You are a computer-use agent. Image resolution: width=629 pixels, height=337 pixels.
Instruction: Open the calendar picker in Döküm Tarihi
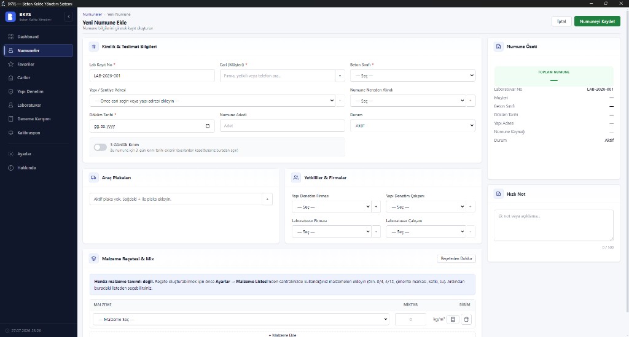pyautogui.click(x=208, y=126)
